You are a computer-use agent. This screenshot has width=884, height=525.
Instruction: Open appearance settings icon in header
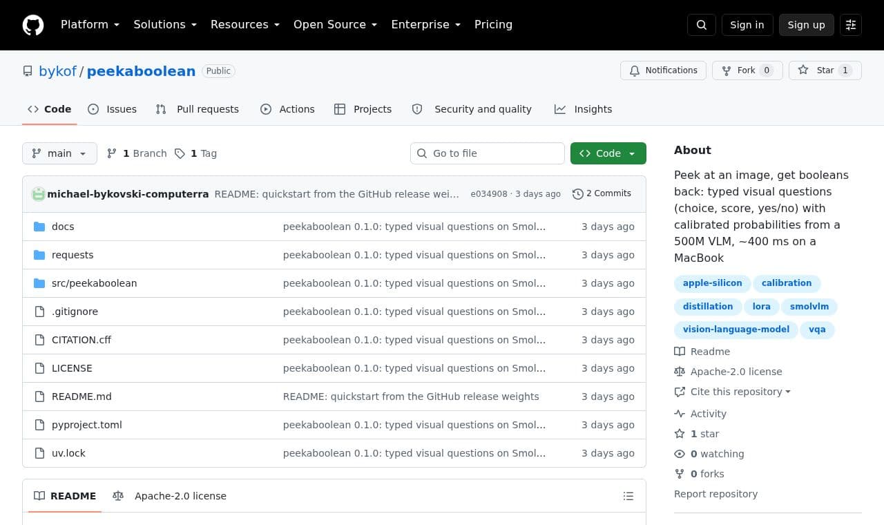pyautogui.click(x=851, y=25)
